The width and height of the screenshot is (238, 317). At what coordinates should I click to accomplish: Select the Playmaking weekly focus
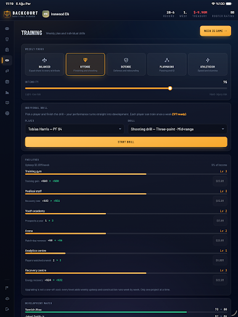[x=166, y=64]
